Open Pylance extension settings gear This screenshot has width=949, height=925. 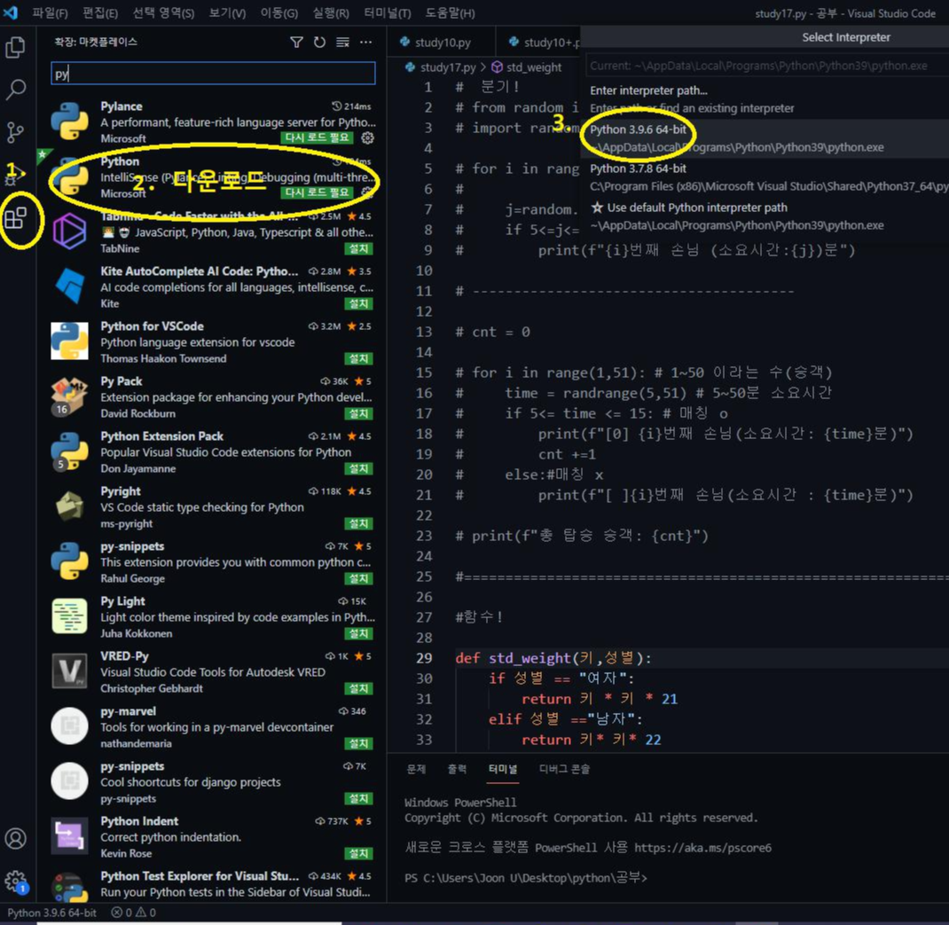click(x=367, y=138)
